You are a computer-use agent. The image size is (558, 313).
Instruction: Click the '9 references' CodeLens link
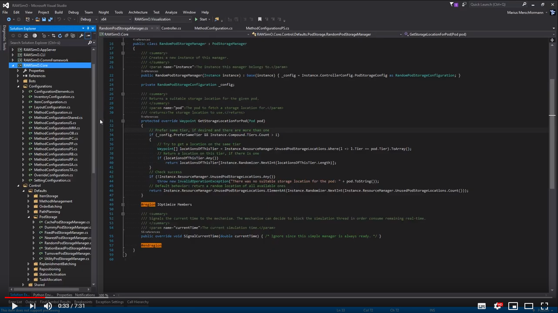(150, 117)
